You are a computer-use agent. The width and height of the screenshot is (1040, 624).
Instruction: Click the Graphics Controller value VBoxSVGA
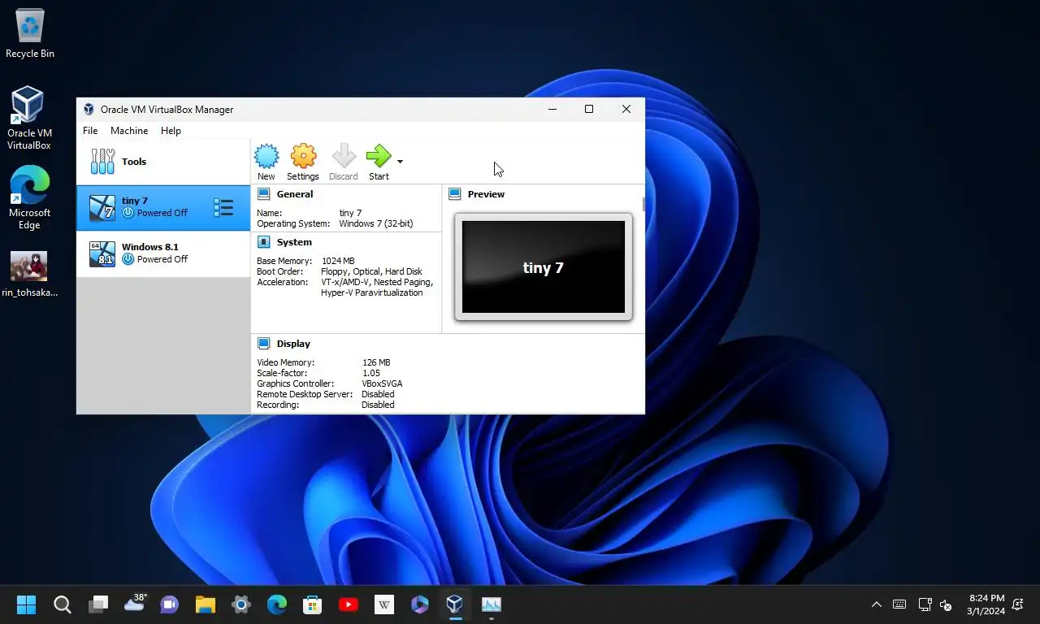pos(382,383)
